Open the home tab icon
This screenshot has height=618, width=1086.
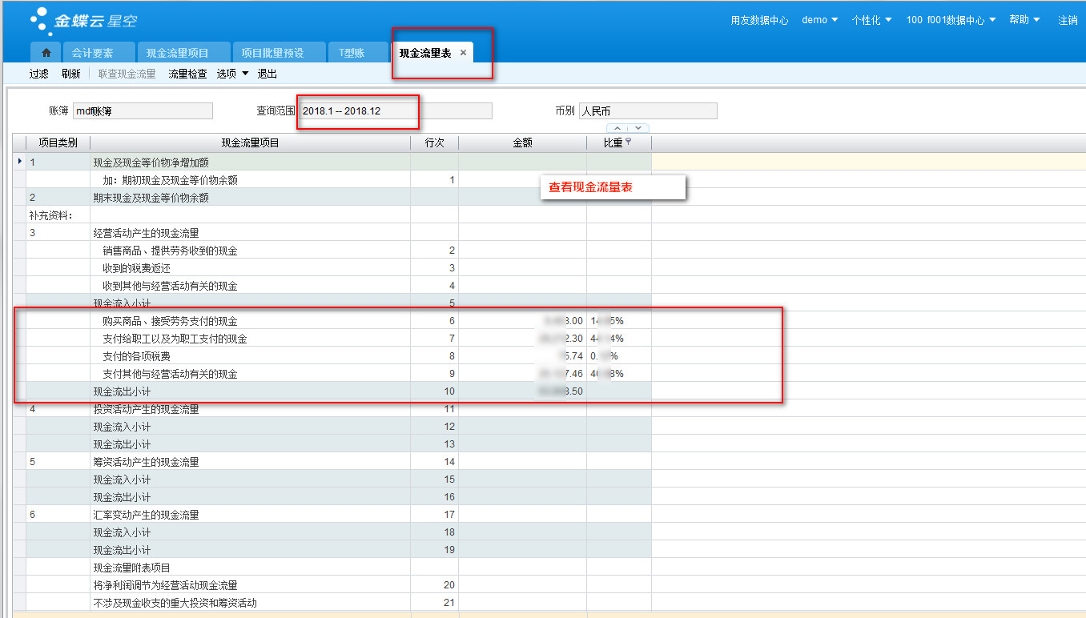pyautogui.click(x=46, y=53)
